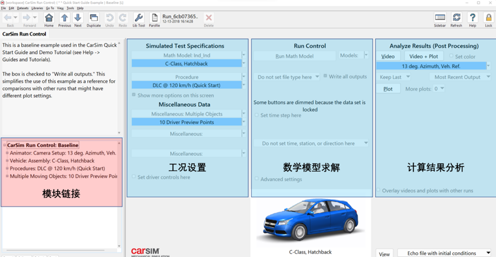Open Procedure dropdown selector
496x257 pixels.
[244, 77]
